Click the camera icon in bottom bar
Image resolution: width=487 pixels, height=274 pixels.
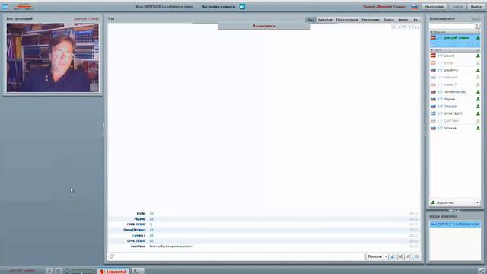coord(58,271)
